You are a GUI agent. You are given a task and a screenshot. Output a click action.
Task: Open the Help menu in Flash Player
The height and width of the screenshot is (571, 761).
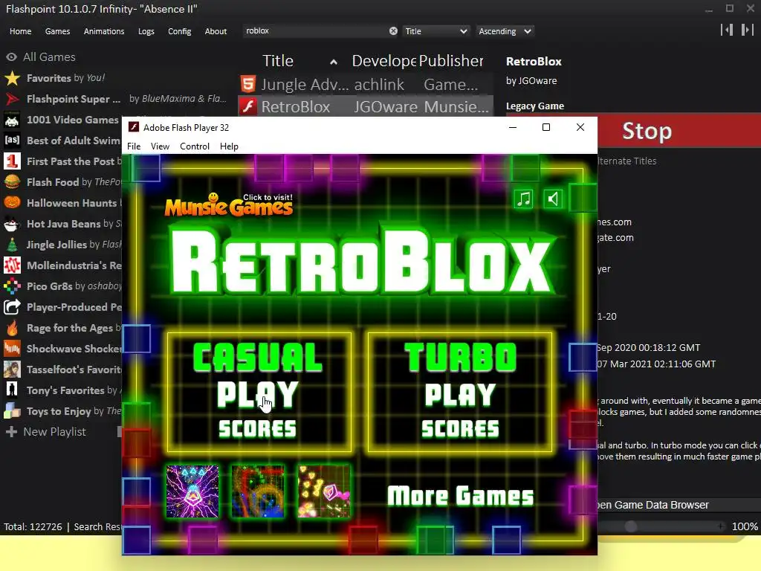229,146
